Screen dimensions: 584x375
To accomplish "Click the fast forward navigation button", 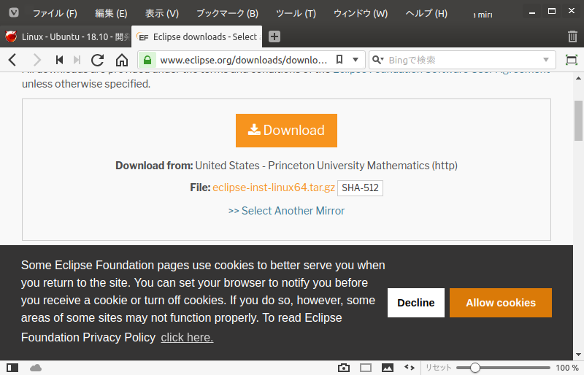I will (77, 60).
